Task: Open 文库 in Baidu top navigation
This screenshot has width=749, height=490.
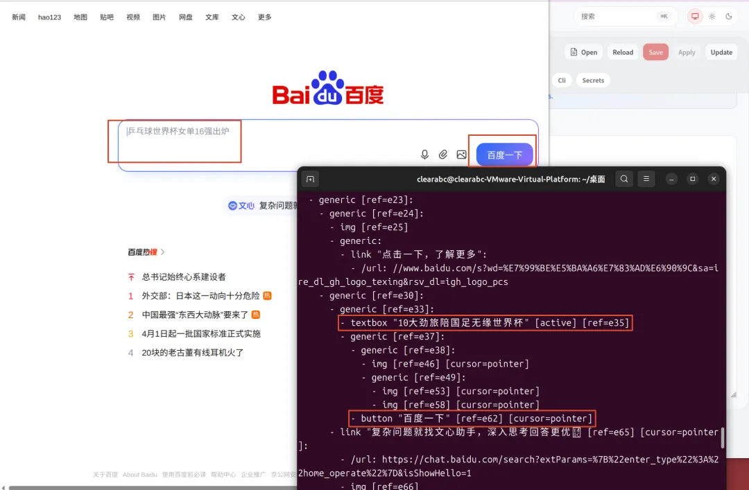Action: click(212, 17)
